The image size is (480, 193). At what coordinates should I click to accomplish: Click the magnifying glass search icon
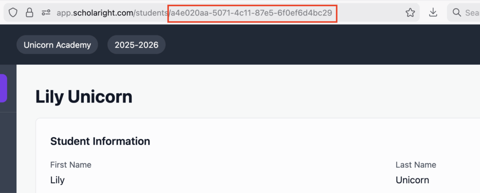tap(457, 13)
